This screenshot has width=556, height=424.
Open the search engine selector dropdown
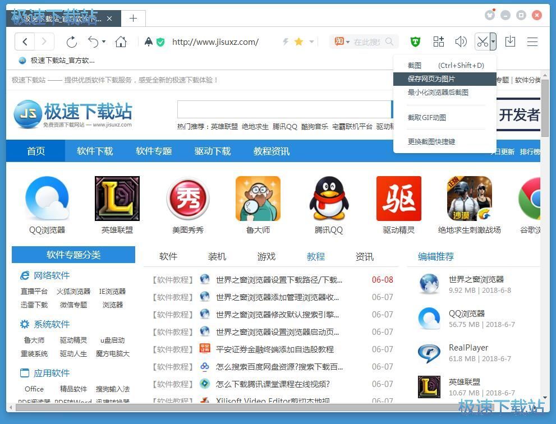[x=342, y=42]
